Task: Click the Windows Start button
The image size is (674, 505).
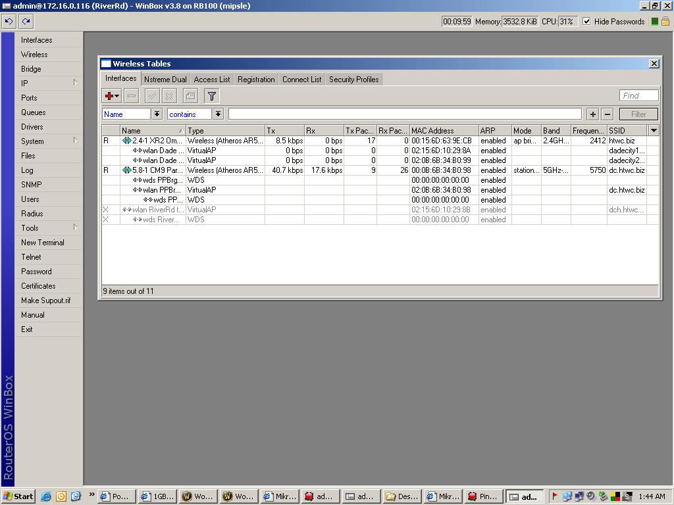Action: [x=18, y=496]
